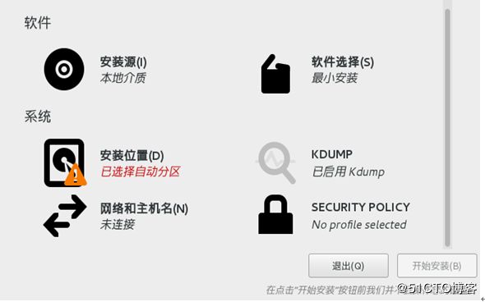Open 软件选择(S) settings

[343, 62]
